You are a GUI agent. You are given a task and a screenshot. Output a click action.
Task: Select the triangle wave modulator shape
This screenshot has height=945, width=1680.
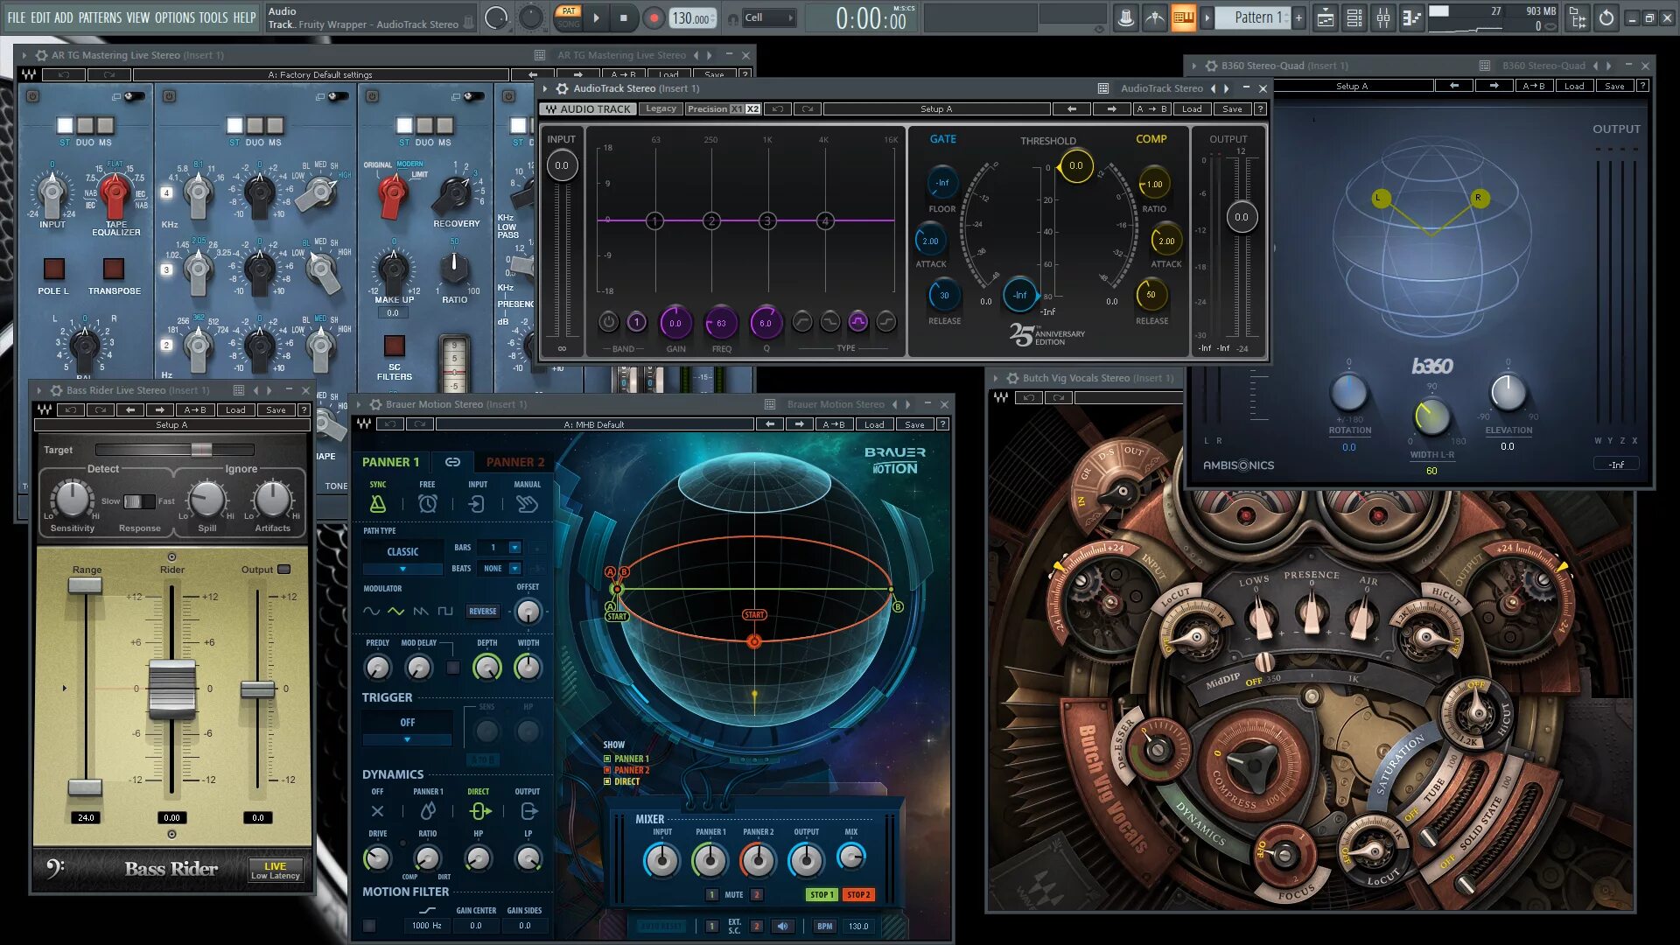[x=396, y=612]
